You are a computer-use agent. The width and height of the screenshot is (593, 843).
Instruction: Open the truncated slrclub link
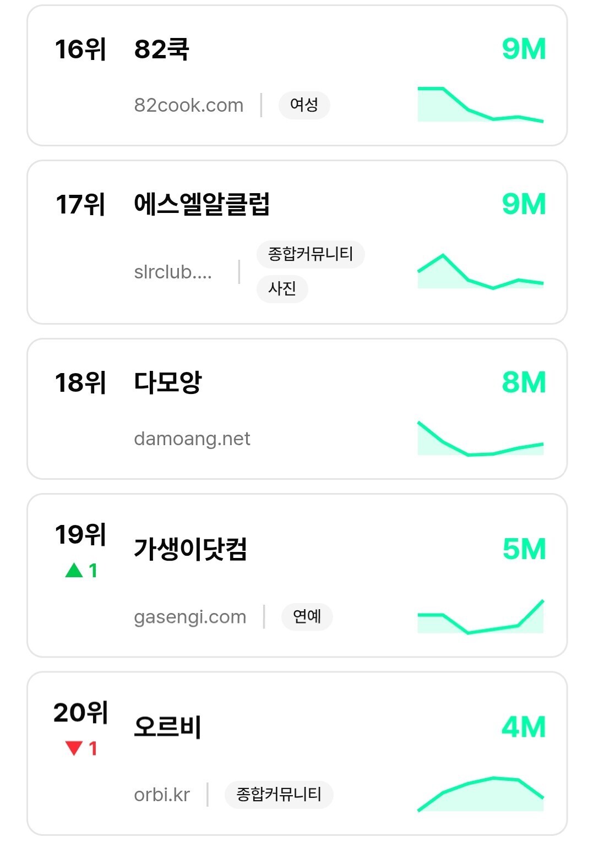(x=173, y=272)
